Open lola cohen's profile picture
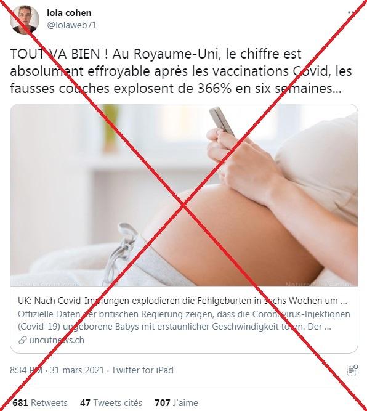 (x=25, y=19)
